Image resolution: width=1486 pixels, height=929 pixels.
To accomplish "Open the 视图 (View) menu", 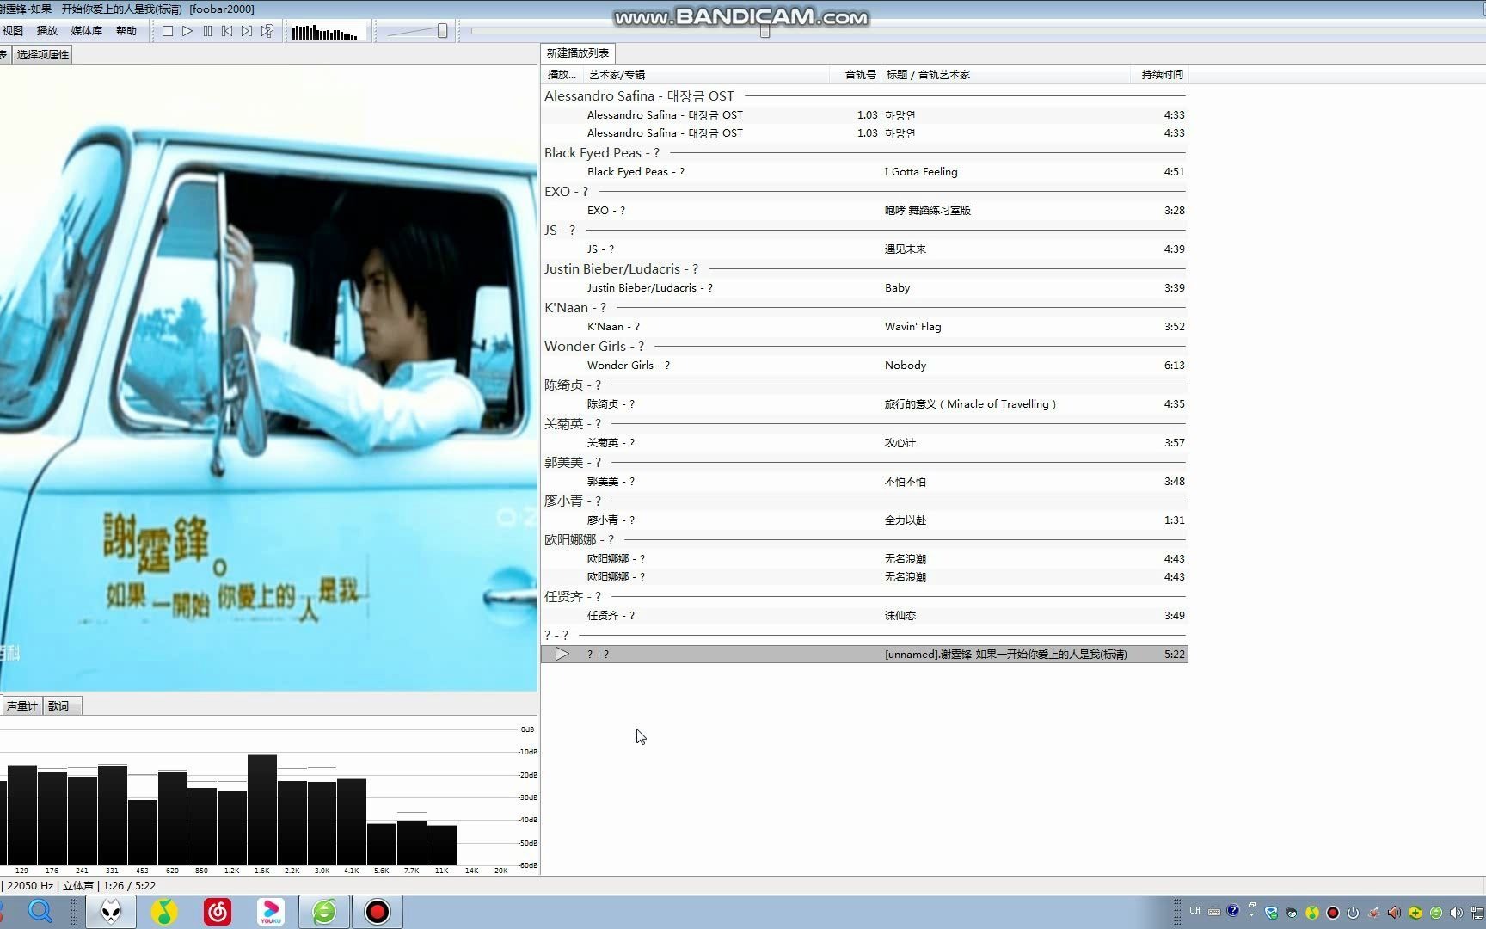I will coord(13,31).
